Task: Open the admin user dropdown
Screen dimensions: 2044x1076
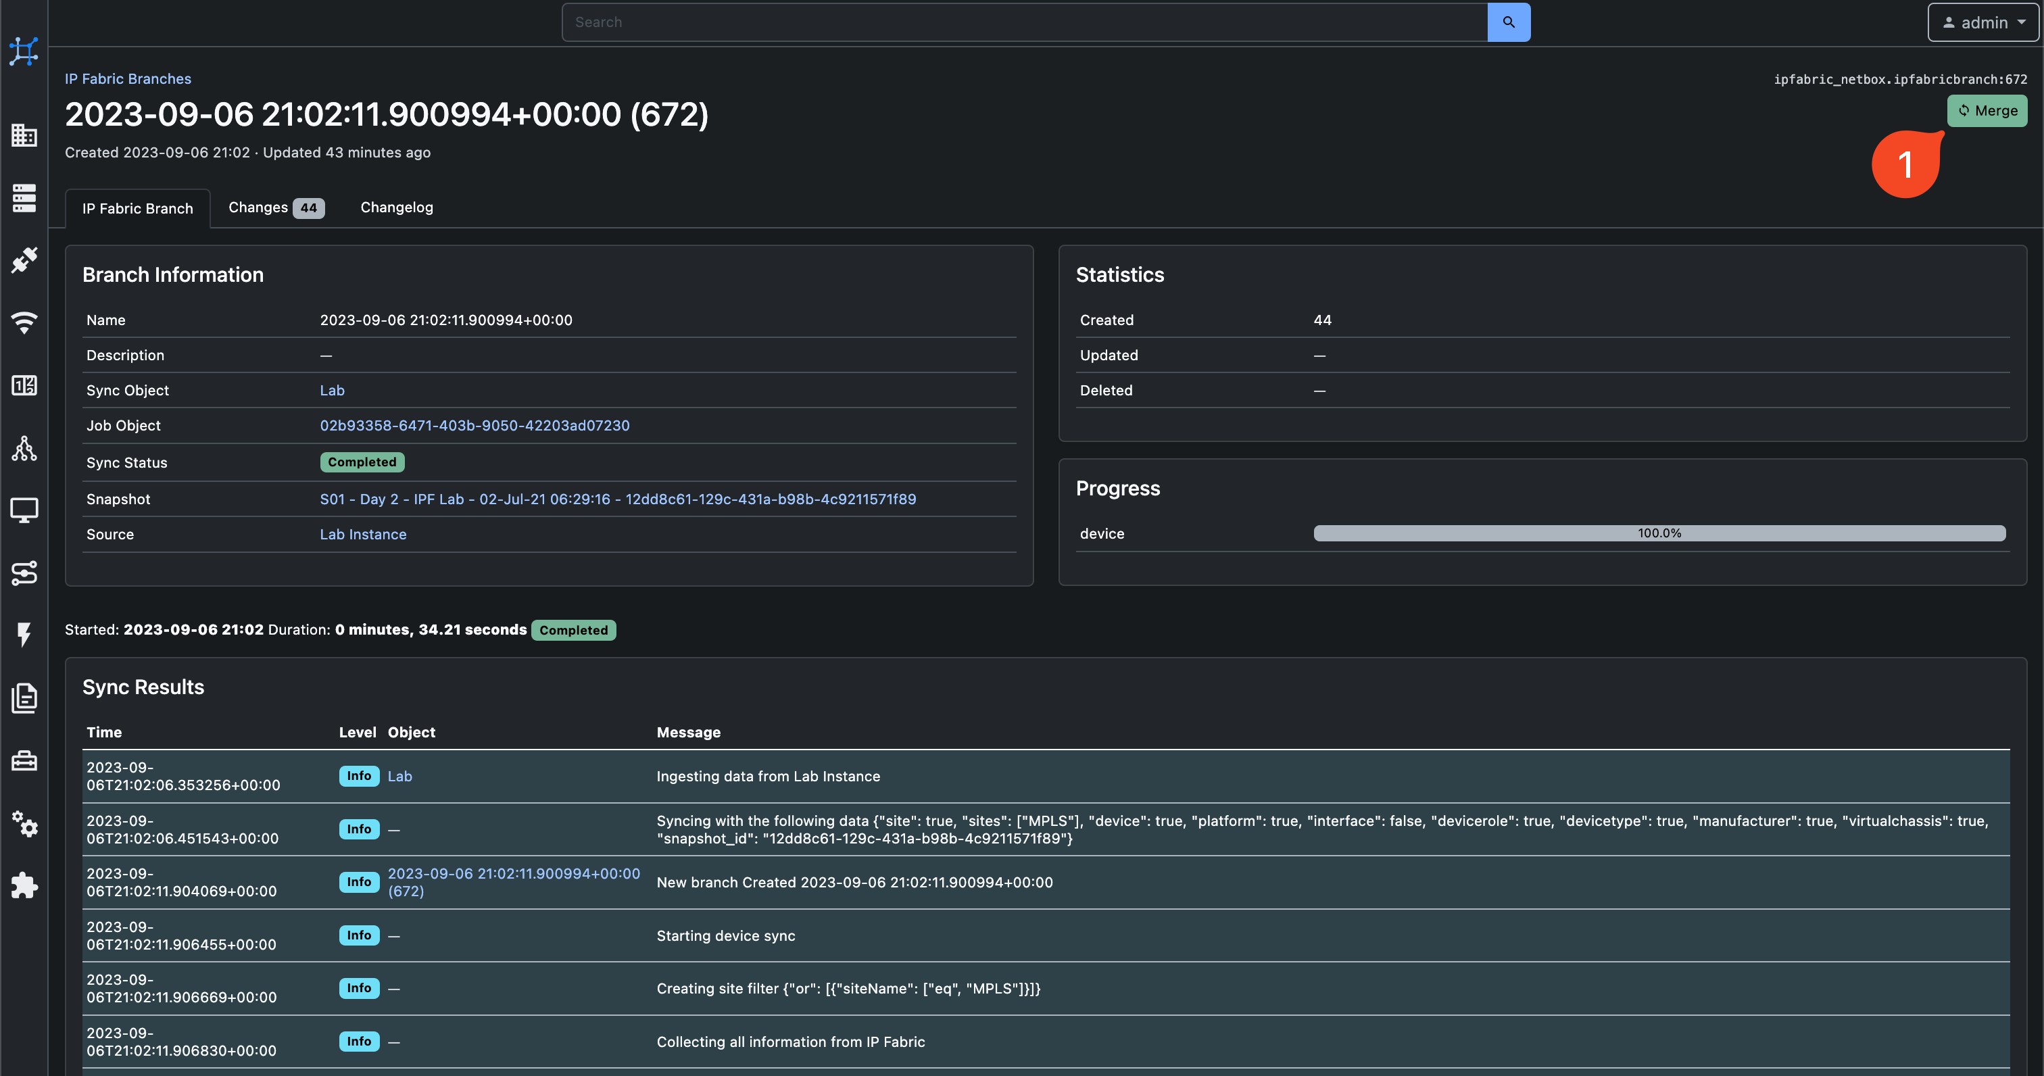Action: [x=1982, y=22]
